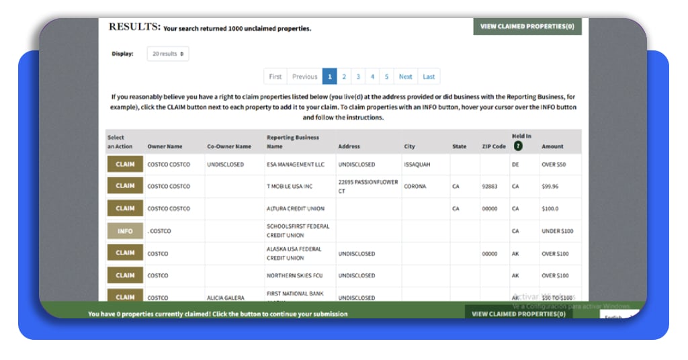Click the Held In help question-mark icon
The image size is (688, 360).
(518, 146)
